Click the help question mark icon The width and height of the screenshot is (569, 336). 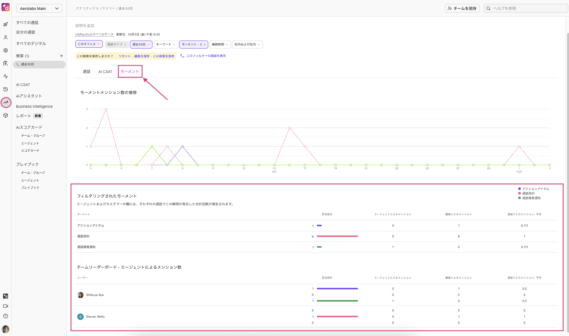[5, 316]
